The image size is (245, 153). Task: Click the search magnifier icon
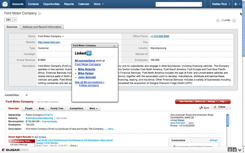coord(158,4)
